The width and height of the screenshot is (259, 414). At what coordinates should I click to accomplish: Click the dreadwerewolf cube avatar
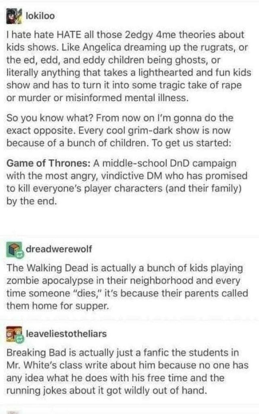click(13, 249)
